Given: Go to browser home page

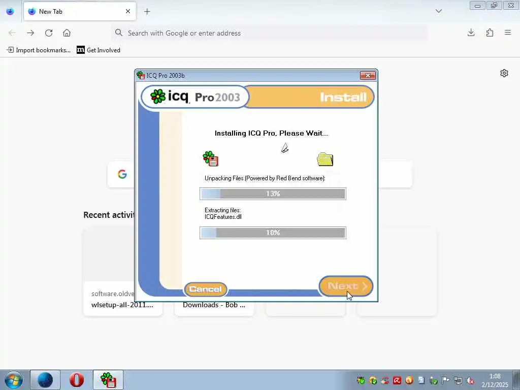Looking at the screenshot, I should (67, 33).
